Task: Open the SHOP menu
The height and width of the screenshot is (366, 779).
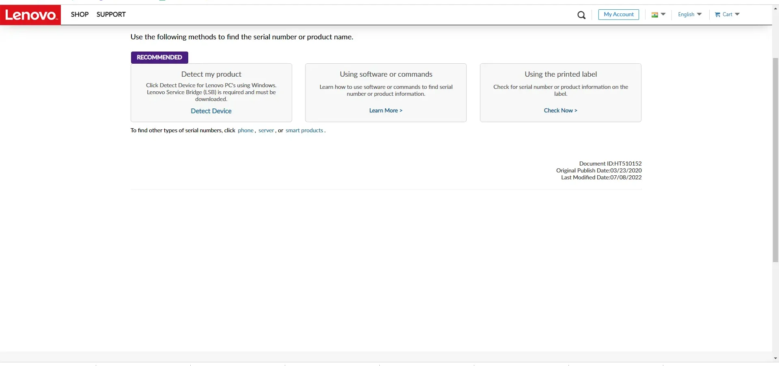Action: 80,14
